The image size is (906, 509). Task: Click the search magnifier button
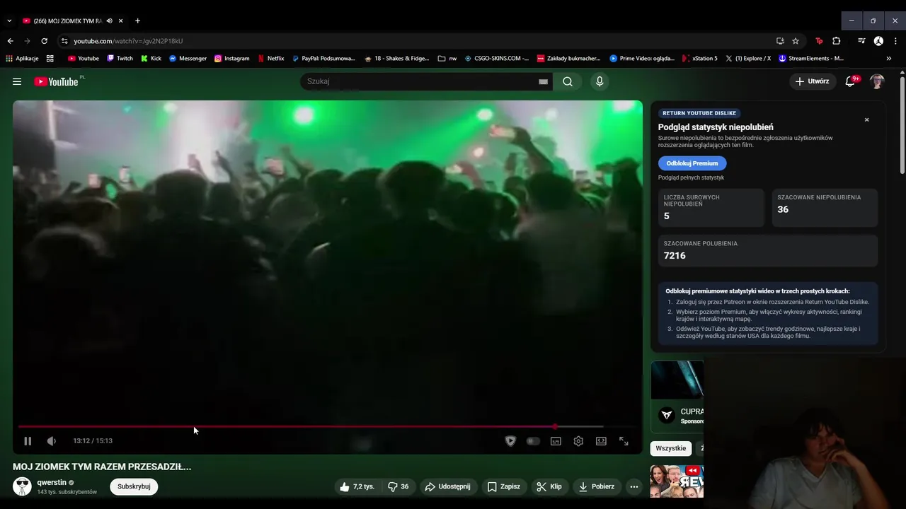(568, 81)
